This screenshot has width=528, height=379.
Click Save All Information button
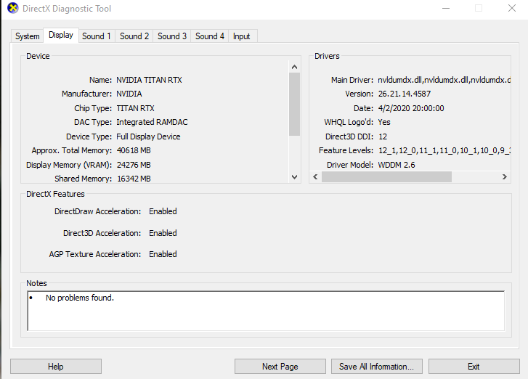point(376,366)
